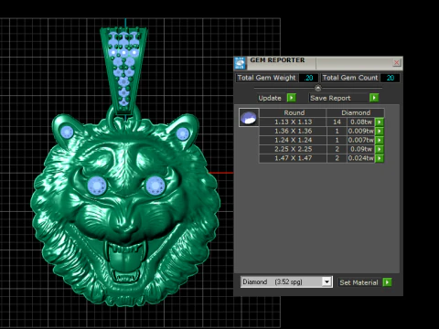Click the Gem Reporter logo icon
This screenshot has height=329, width=439.
[240, 63]
